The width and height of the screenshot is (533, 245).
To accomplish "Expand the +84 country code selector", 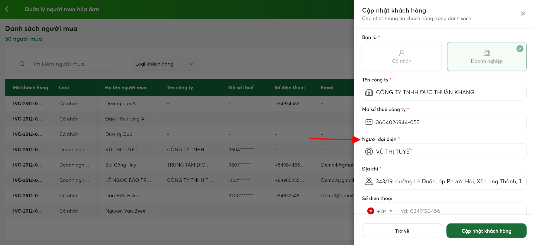I will click(385, 211).
